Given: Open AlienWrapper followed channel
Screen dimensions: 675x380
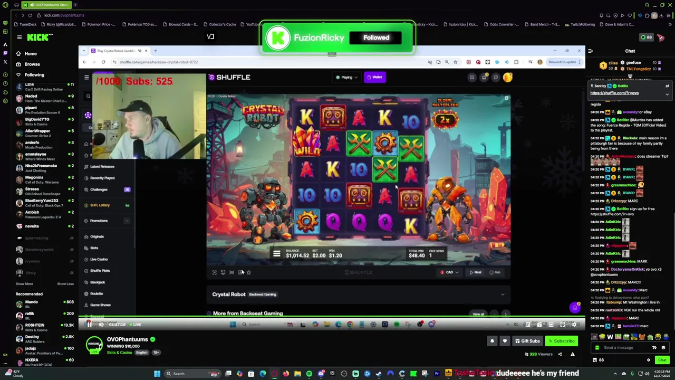Looking at the screenshot, I should (45, 133).
